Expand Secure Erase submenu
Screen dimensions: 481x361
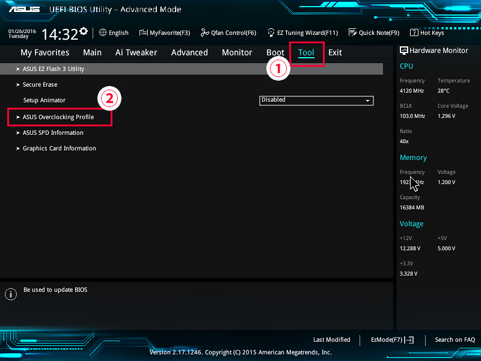[x=40, y=85]
